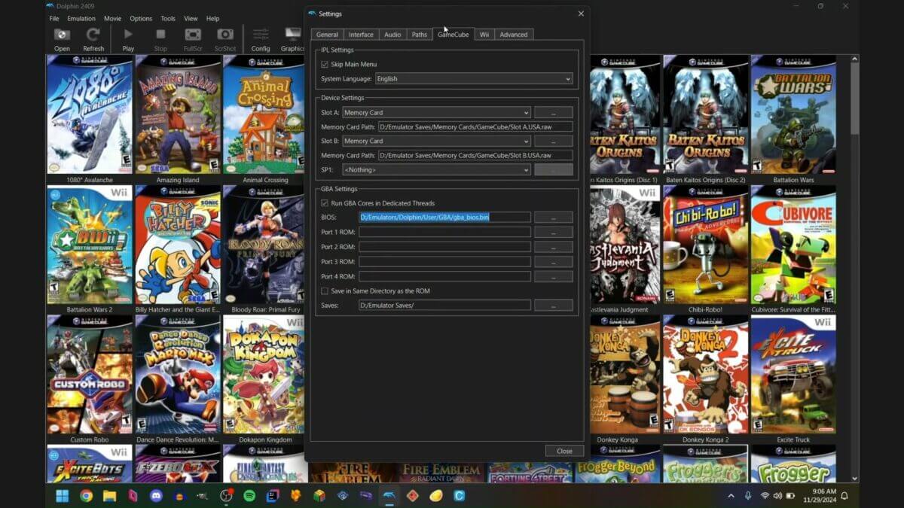Enable Save in Same Directory as the ROM
Image resolution: width=904 pixels, height=508 pixels.
coord(324,291)
